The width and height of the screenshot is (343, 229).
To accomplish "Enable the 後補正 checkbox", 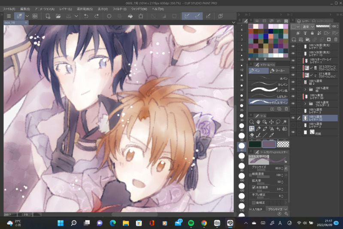I will click(254, 202).
